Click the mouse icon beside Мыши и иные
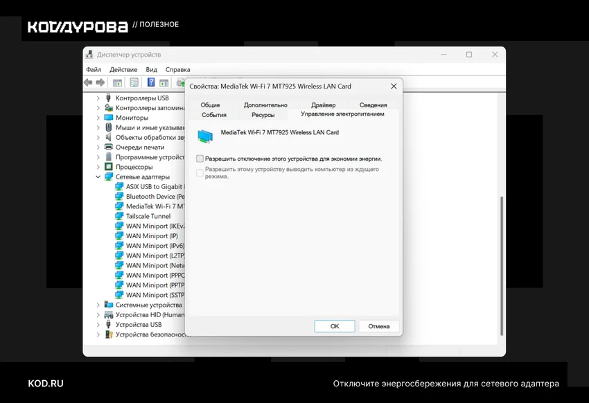589x403 pixels. click(x=109, y=127)
